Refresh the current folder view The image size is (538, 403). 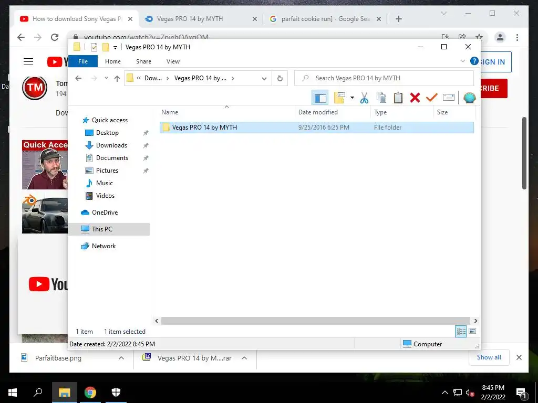(x=280, y=79)
